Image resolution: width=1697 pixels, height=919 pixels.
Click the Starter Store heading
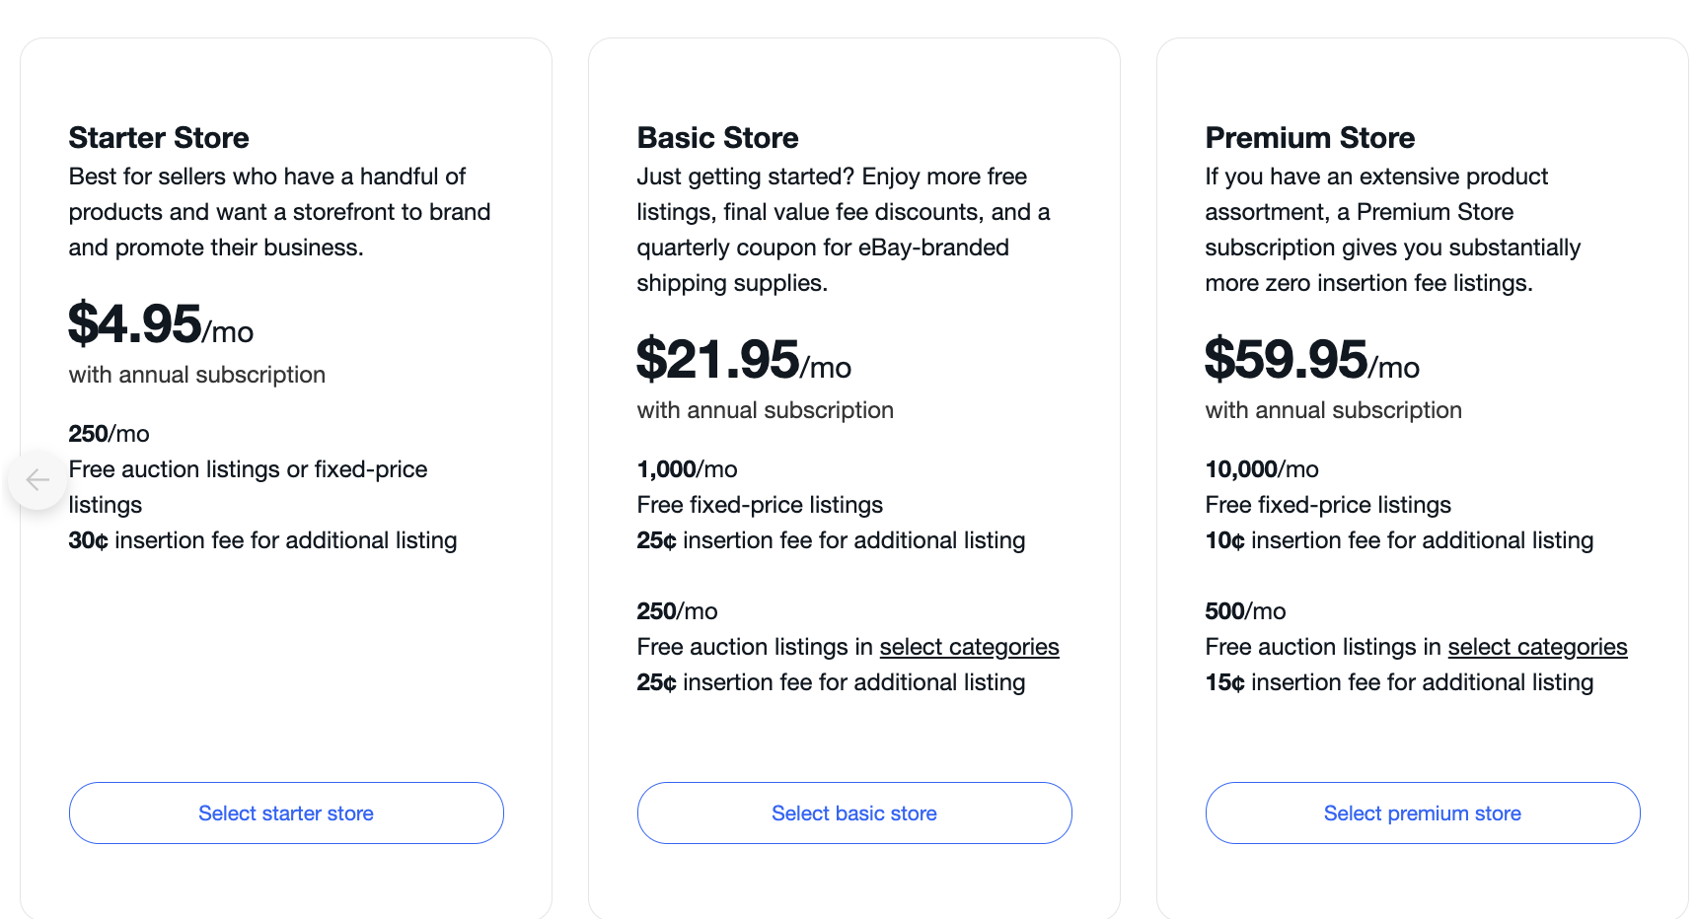pos(158,138)
